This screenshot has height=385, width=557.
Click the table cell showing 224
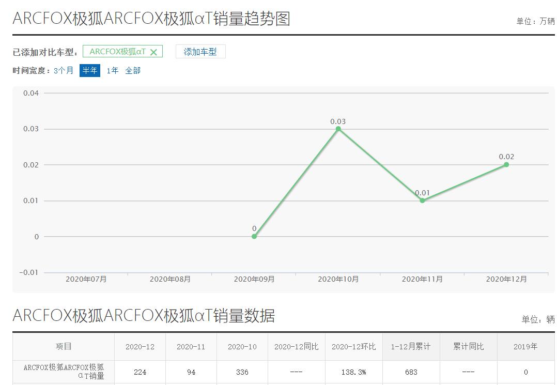140,372
